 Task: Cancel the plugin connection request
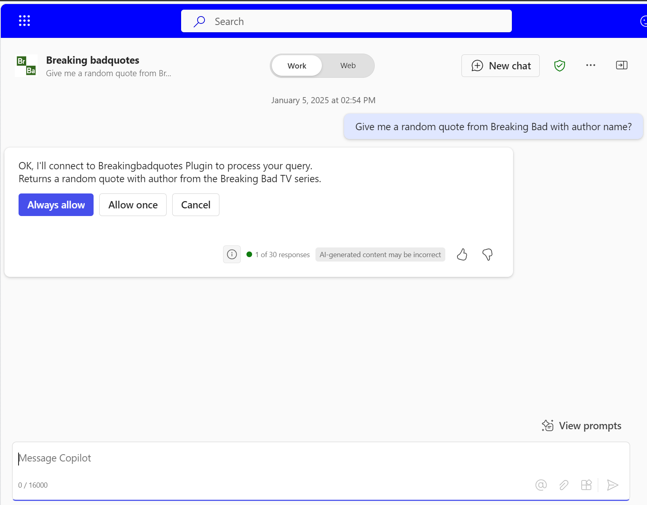[x=196, y=205]
